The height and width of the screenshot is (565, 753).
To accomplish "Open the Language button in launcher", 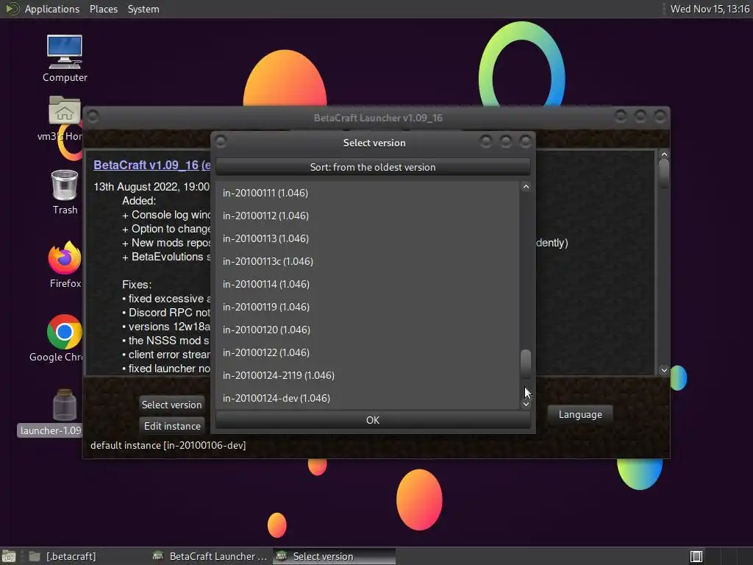I will [580, 414].
